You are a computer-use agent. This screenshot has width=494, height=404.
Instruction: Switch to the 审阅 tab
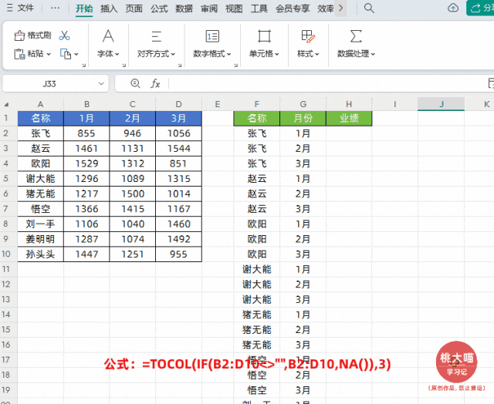(x=209, y=8)
